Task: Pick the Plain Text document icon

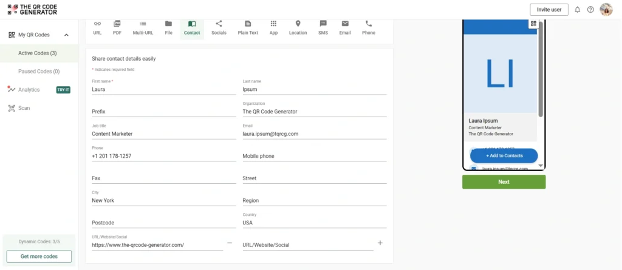Action: [x=248, y=24]
